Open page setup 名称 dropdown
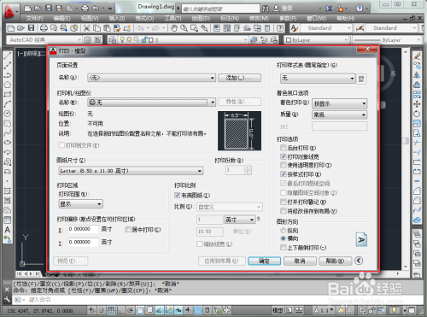 (151, 78)
